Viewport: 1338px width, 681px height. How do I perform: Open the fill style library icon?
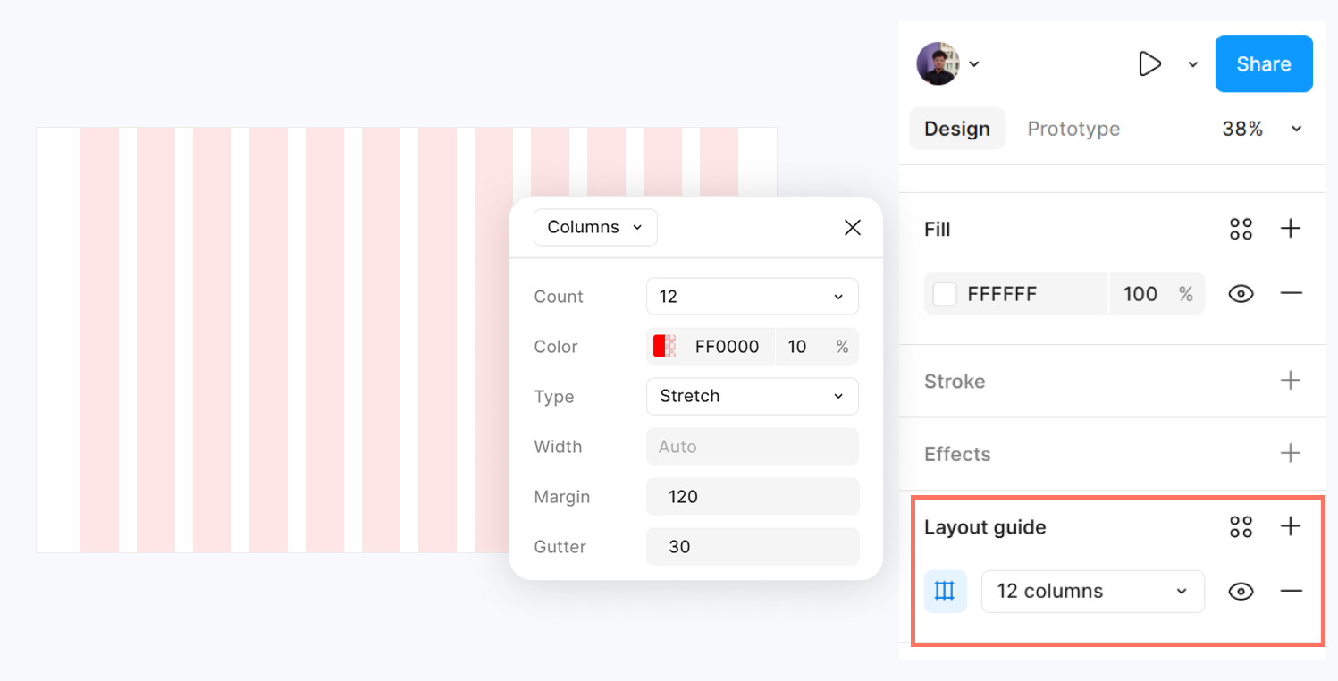[1241, 229]
